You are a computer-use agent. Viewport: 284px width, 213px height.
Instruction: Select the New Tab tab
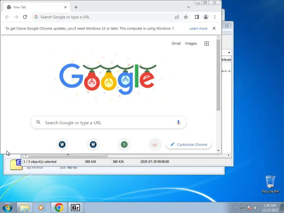[x=37, y=7]
